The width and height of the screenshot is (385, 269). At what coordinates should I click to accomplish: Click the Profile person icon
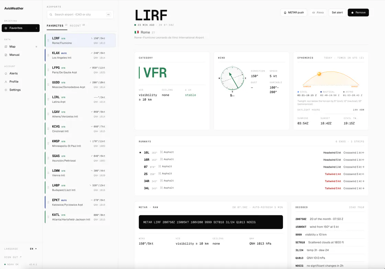[6, 82]
